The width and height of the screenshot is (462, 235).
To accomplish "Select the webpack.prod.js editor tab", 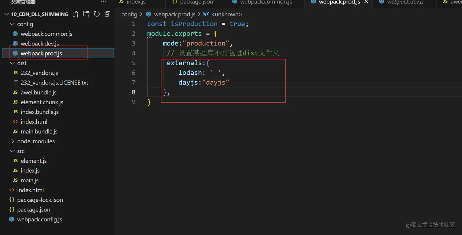I will (x=339, y=3).
